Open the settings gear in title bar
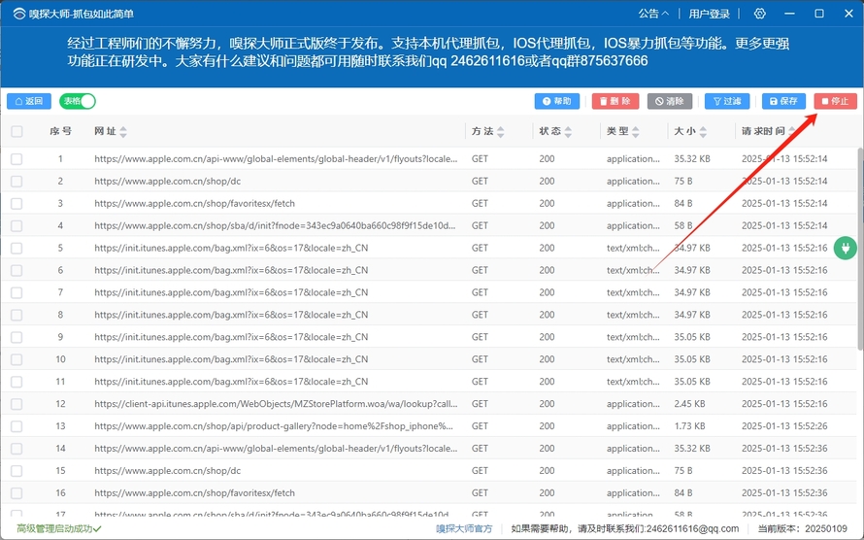The image size is (864, 540). pos(759,14)
